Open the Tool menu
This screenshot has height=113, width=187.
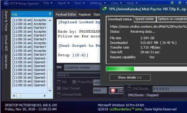[80, 3]
